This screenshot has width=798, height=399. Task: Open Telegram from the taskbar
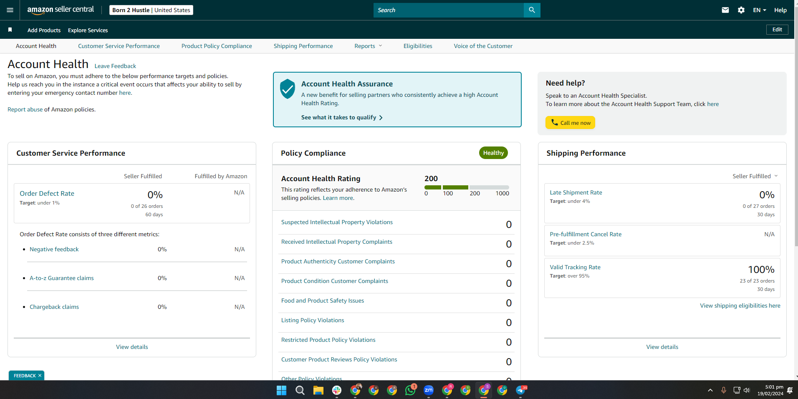point(520,390)
